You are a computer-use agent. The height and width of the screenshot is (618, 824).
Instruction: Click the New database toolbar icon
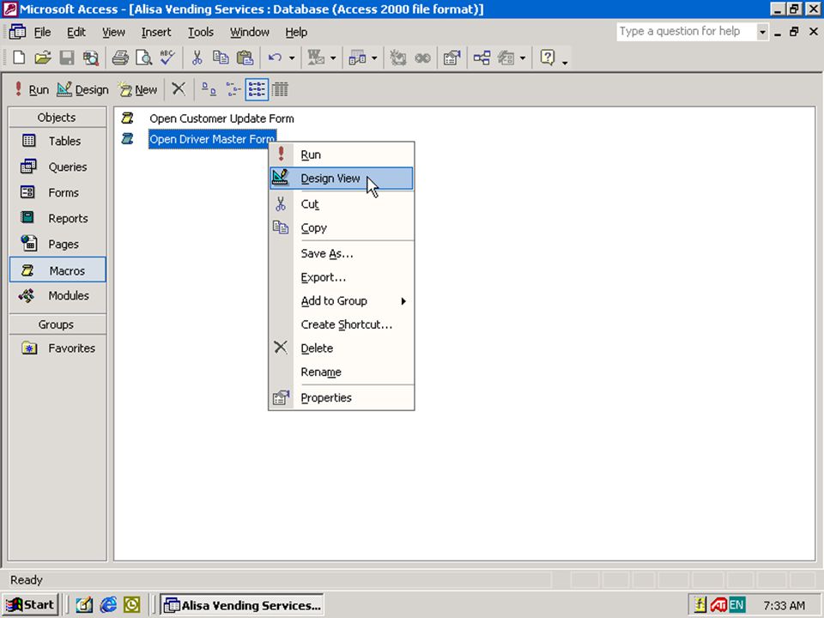coord(19,58)
